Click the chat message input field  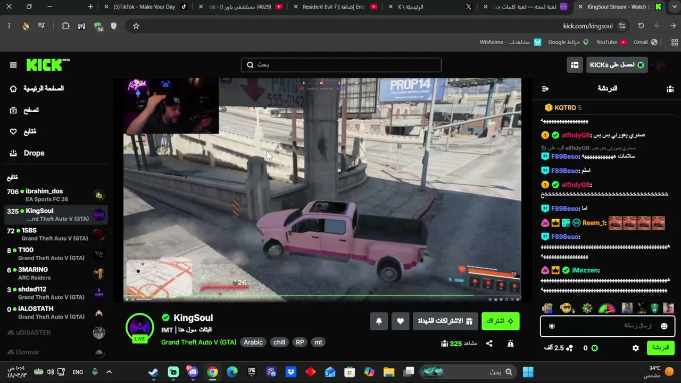608,326
